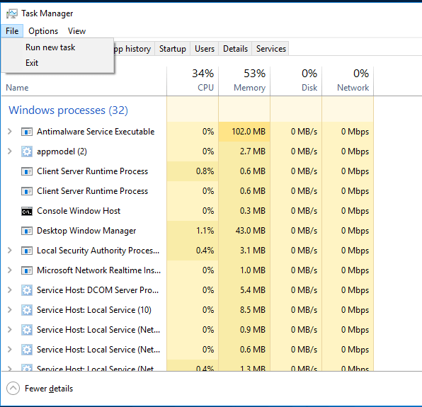Click the Desktop Window Manager icon
The image size is (422, 407).
(27, 231)
